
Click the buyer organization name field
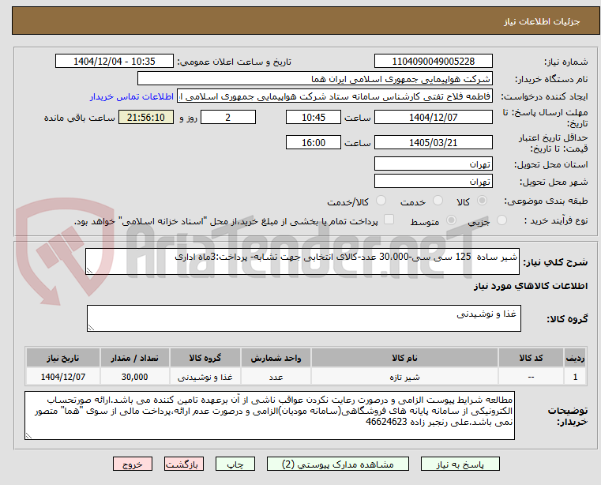click(x=314, y=79)
